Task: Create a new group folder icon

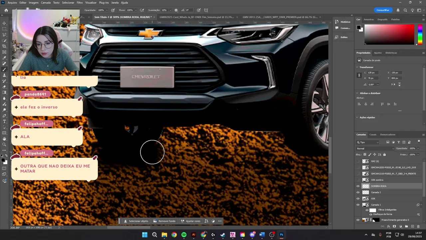Action: 406,226
